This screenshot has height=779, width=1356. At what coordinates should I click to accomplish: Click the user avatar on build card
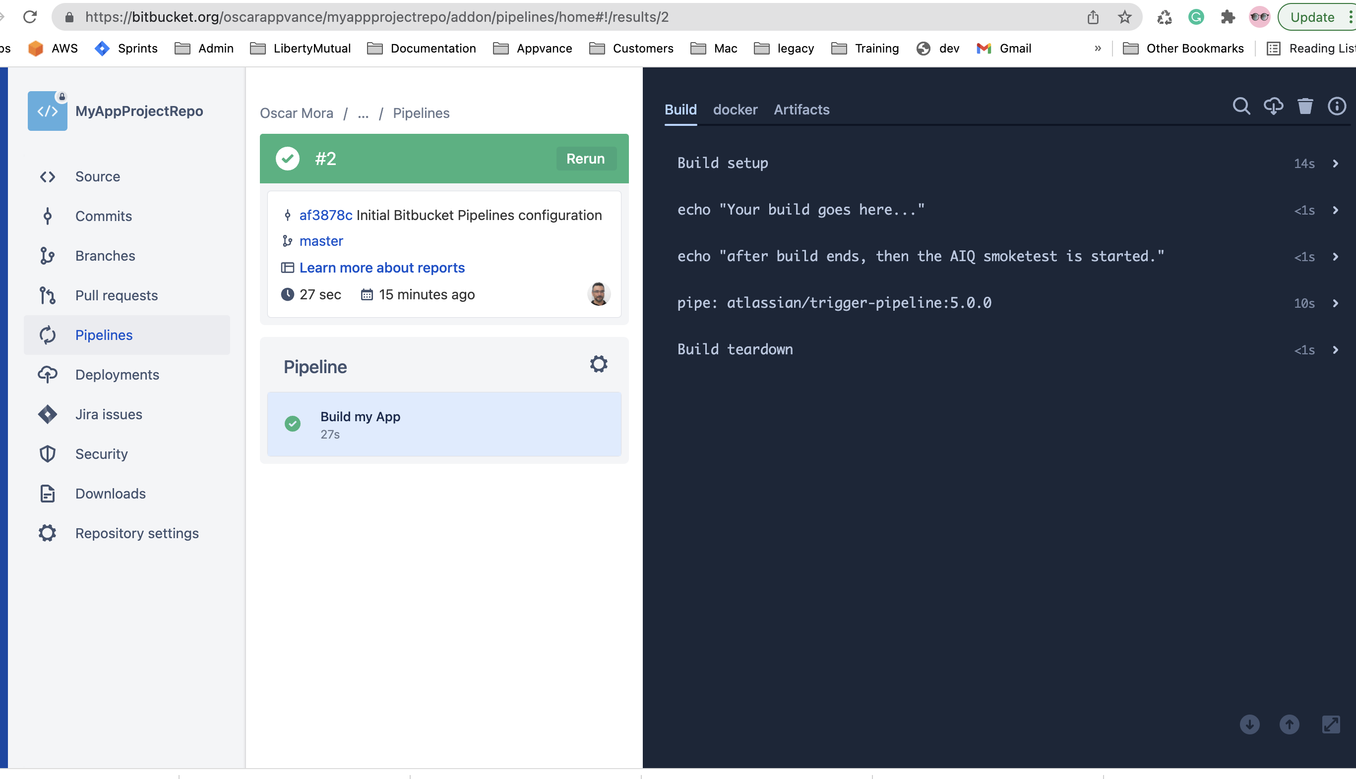click(599, 294)
